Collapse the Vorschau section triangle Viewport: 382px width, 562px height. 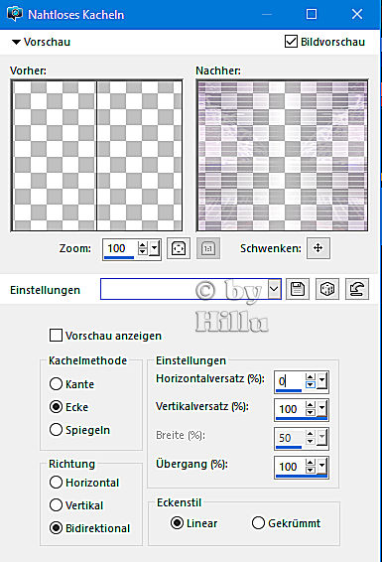pos(16,42)
